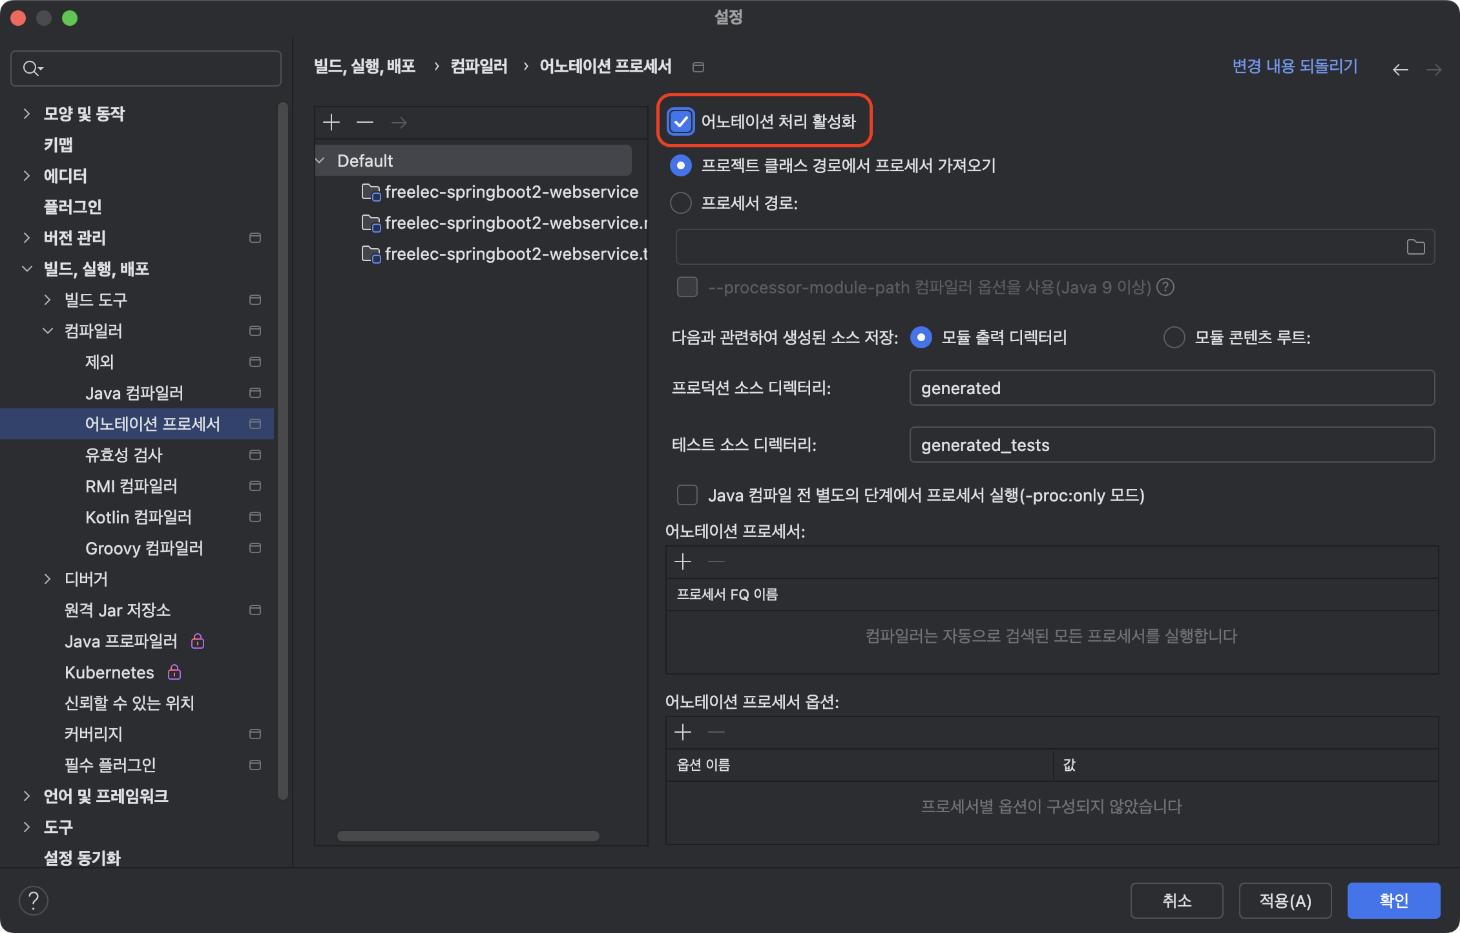Open Kotlin 컴파일러 settings page
The image size is (1460, 933).
pyautogui.click(x=138, y=517)
